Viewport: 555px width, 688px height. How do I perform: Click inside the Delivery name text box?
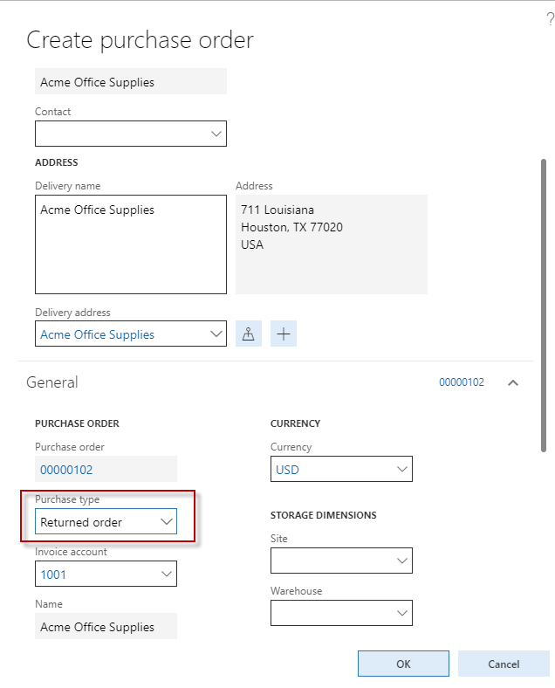(130, 244)
